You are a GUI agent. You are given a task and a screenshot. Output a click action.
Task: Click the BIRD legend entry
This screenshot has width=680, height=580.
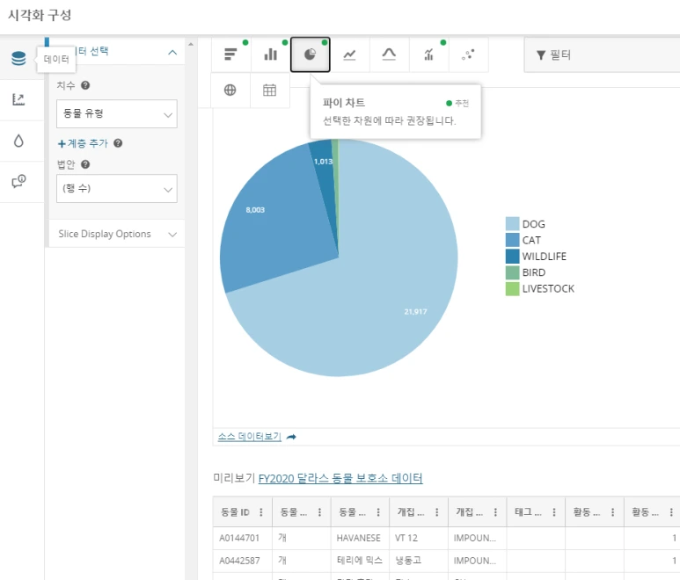[x=525, y=272]
